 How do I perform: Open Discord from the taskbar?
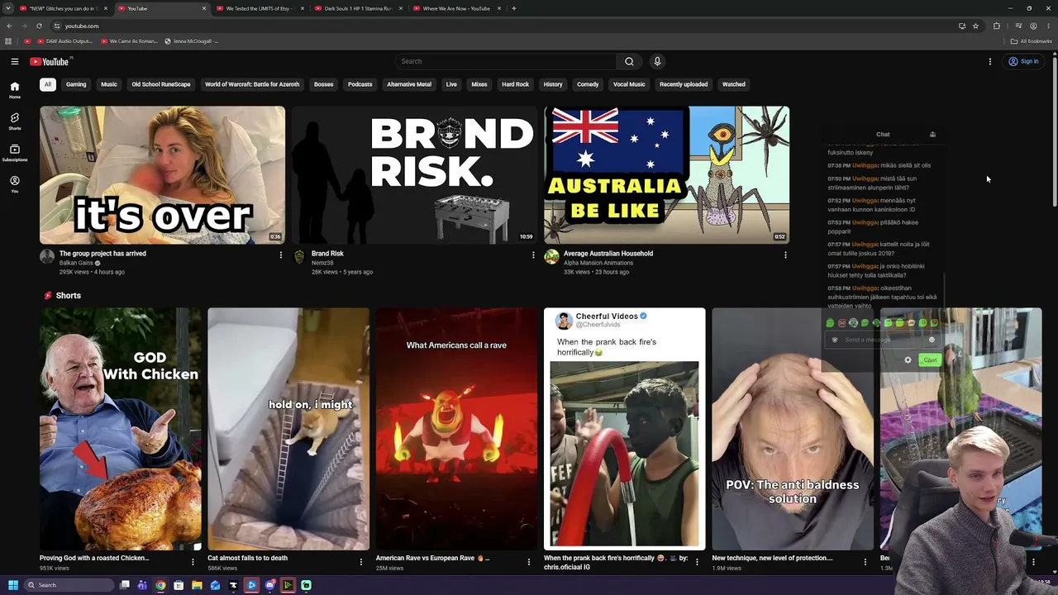[269, 585]
